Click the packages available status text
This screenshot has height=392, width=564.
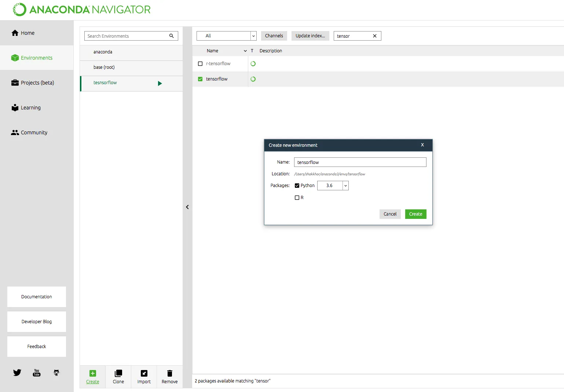[232, 381]
